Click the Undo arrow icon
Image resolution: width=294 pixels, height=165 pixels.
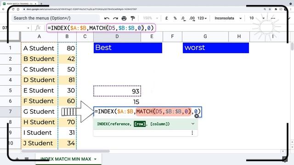[x=107, y=18]
